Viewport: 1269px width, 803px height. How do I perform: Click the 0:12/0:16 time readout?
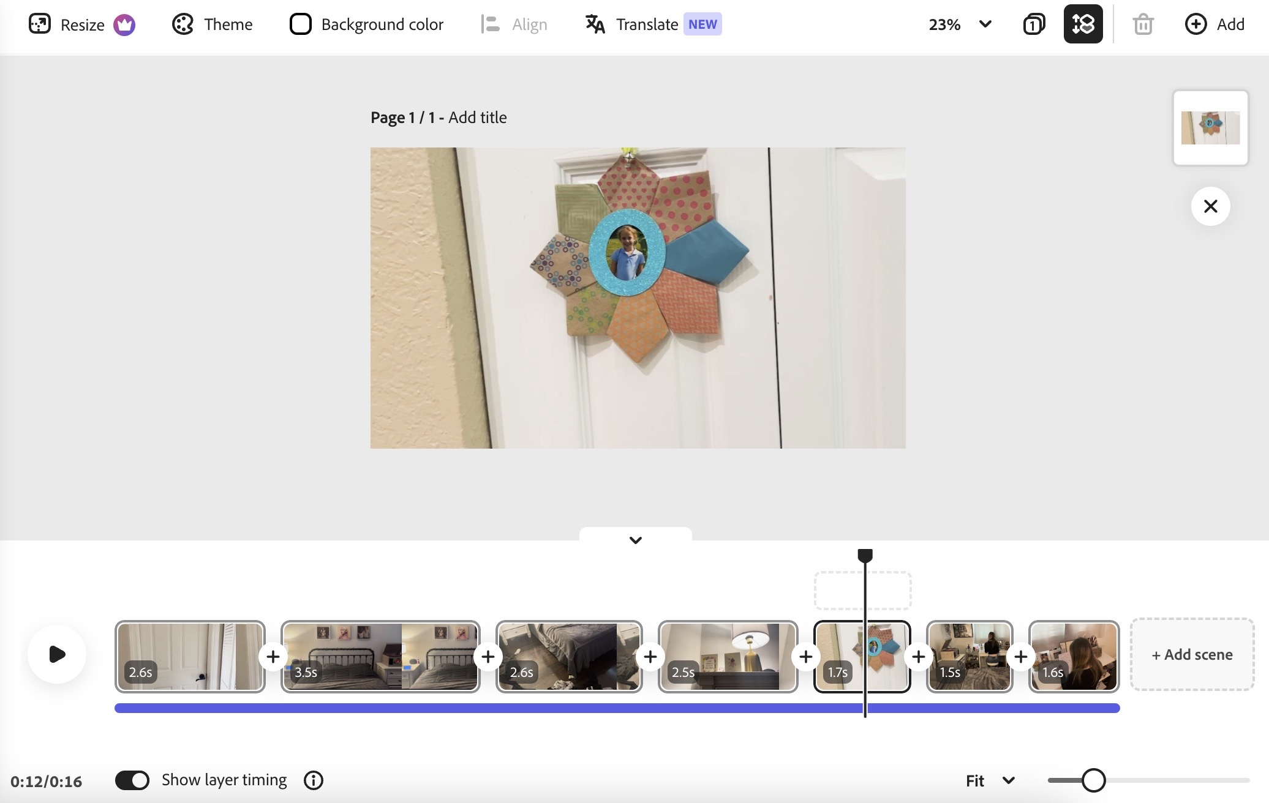click(46, 782)
